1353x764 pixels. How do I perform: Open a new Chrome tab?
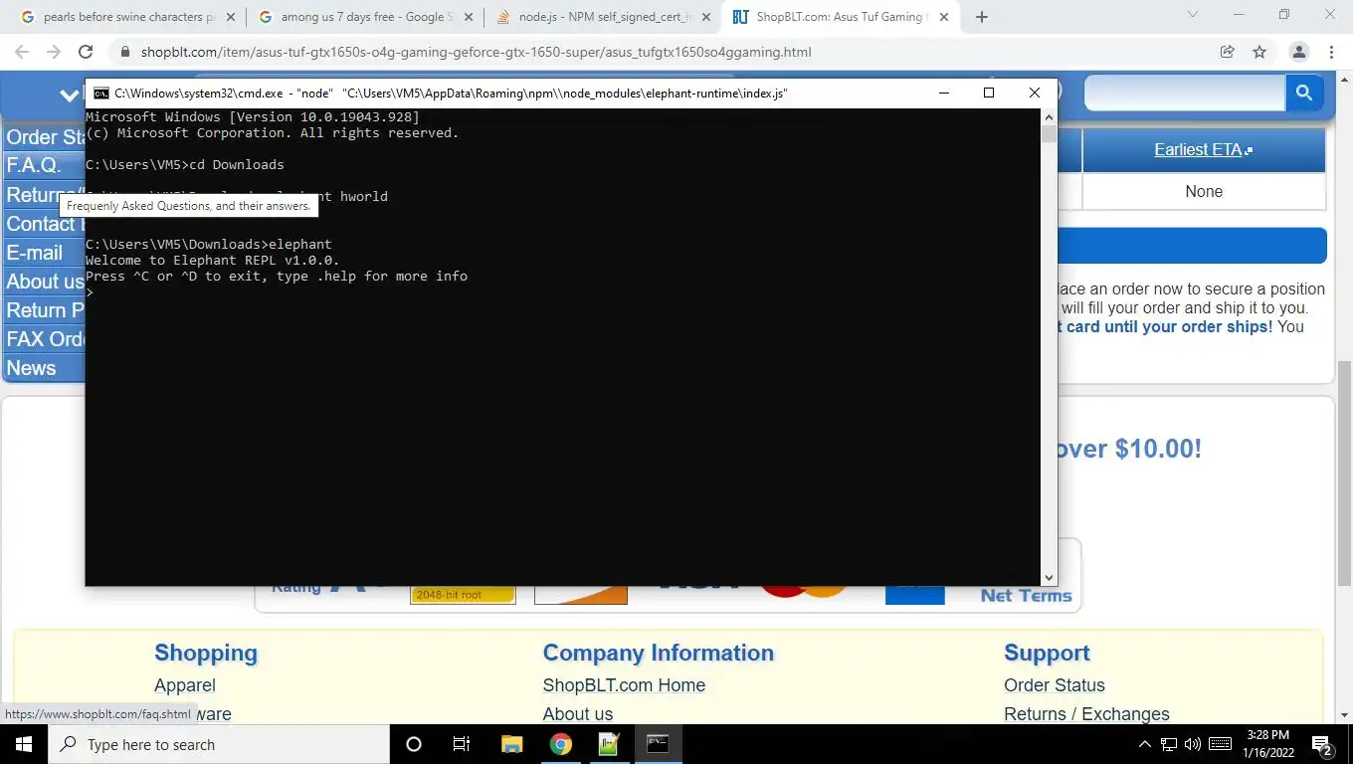click(x=982, y=17)
